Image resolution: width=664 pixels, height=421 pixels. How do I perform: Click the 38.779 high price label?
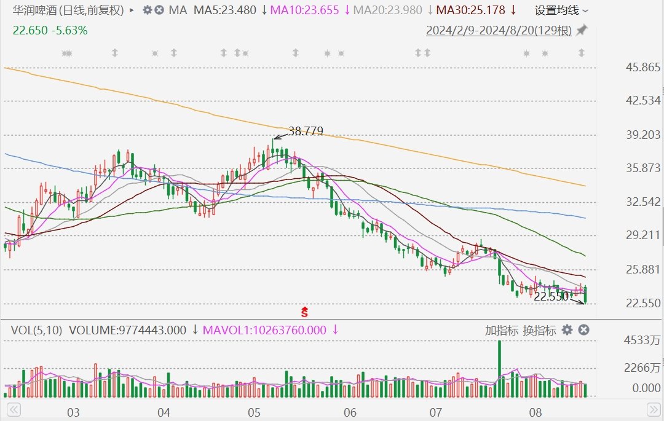pyautogui.click(x=306, y=131)
